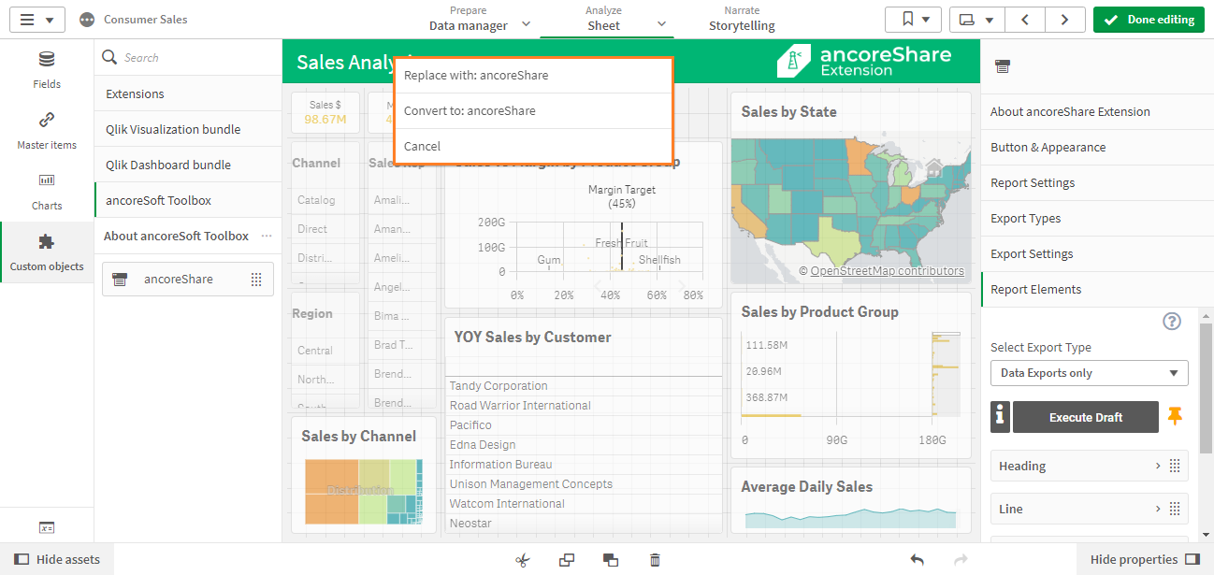Screen dimensions: 1214x575
Task: Open the Variables icon in the assets sidebar
Action: point(47,527)
